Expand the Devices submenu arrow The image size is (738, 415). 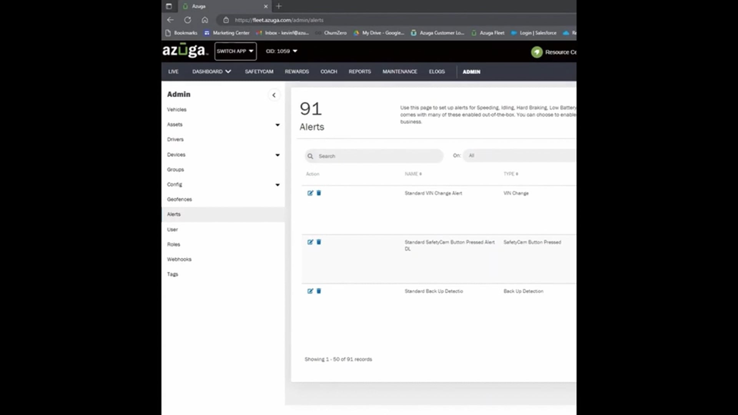pyautogui.click(x=278, y=155)
